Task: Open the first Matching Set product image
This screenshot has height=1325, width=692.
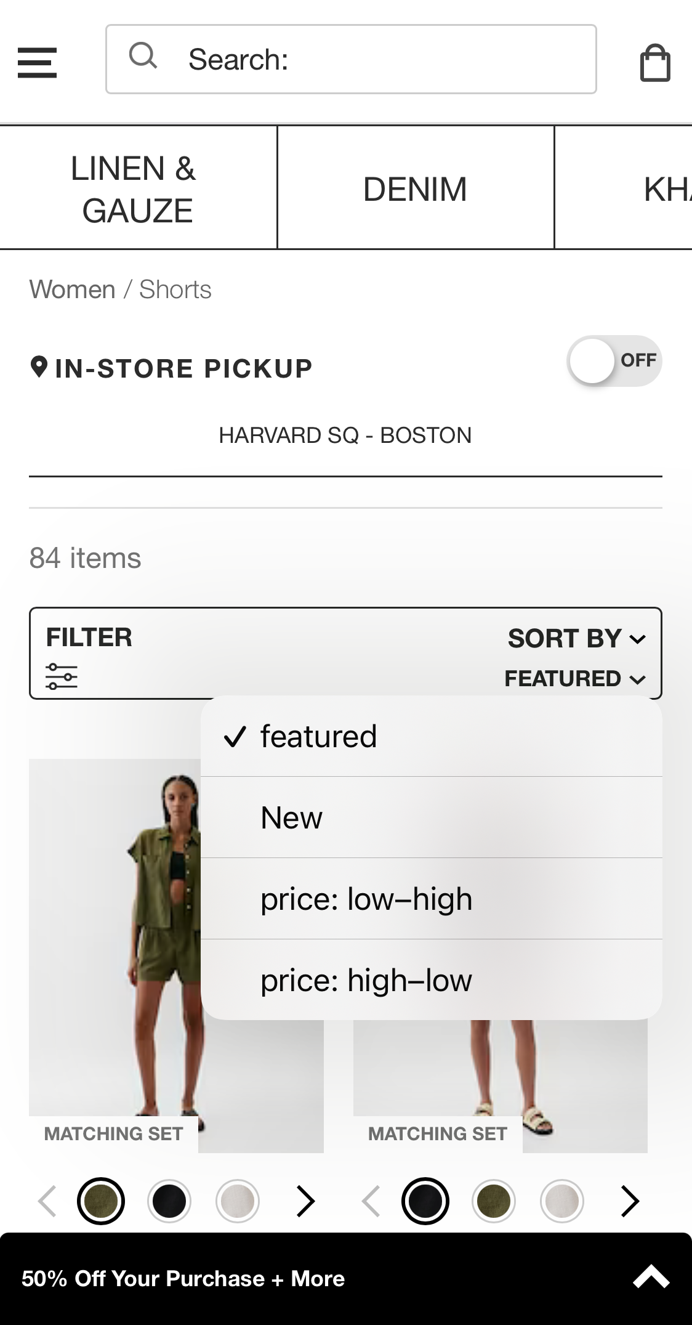Action: click(113, 924)
